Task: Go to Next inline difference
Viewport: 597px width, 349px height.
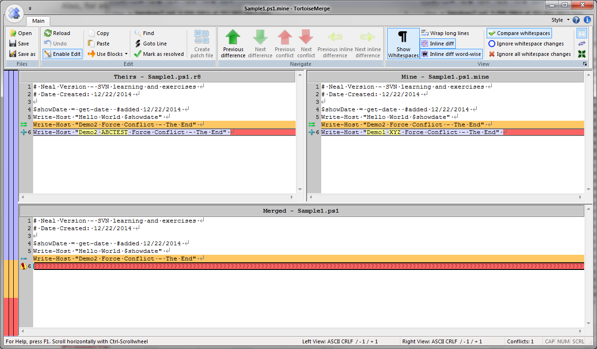Action: (x=368, y=44)
